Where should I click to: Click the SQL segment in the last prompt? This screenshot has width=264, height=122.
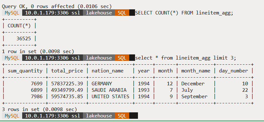click(122, 116)
